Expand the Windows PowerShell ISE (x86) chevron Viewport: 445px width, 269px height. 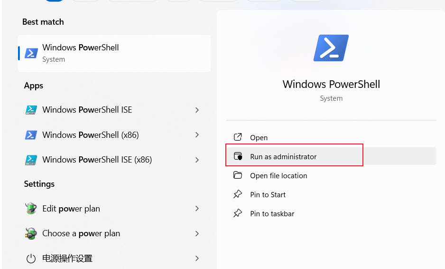point(197,160)
